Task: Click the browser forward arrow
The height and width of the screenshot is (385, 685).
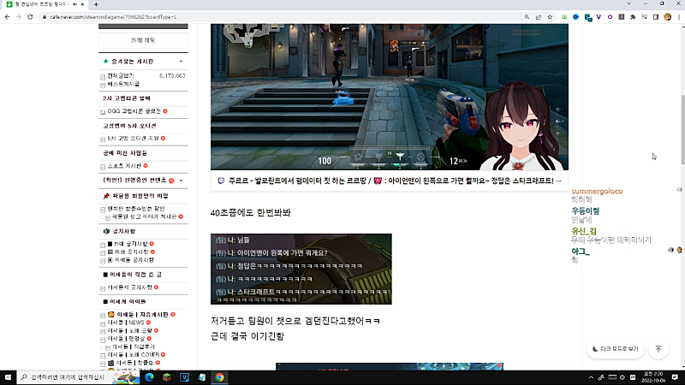Action: [18, 16]
